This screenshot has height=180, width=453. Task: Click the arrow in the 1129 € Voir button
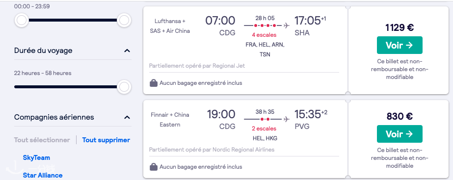409,45
